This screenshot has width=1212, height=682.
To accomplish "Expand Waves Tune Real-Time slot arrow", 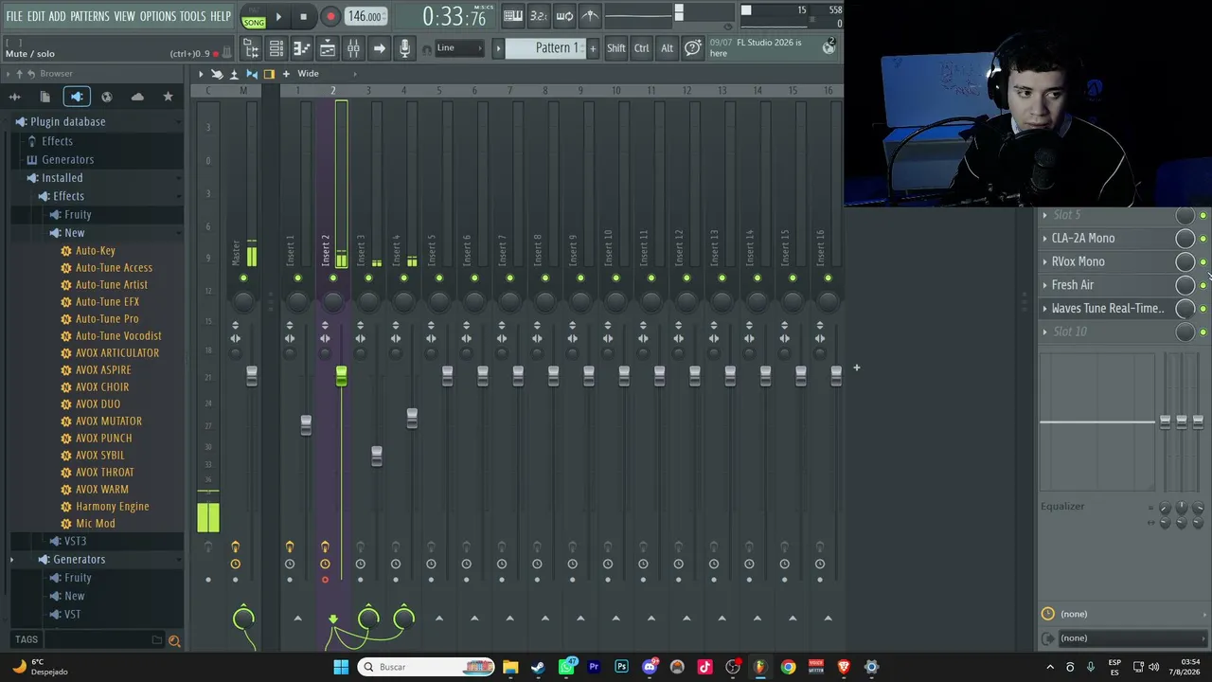I will pyautogui.click(x=1044, y=308).
